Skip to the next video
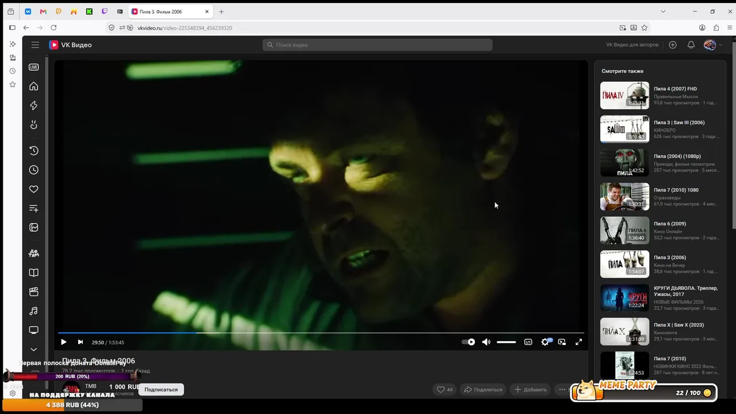The image size is (736, 414). (80, 342)
